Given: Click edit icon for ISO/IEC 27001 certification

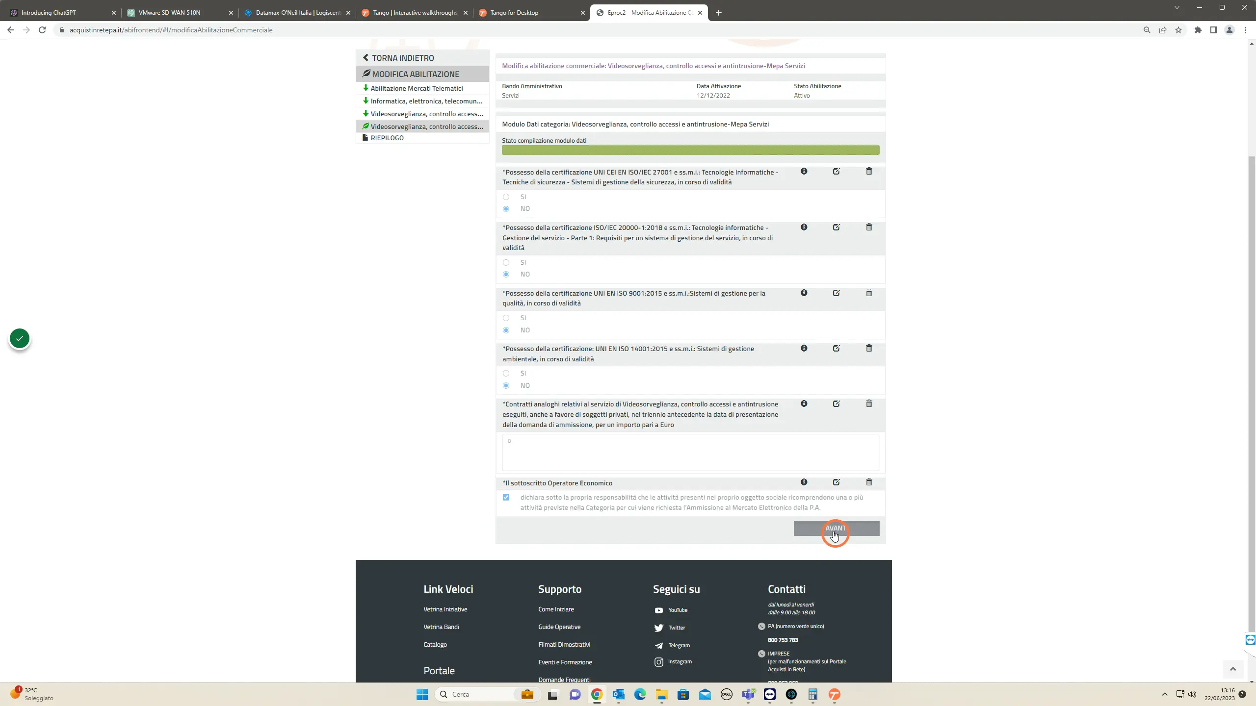Looking at the screenshot, I should click(836, 171).
